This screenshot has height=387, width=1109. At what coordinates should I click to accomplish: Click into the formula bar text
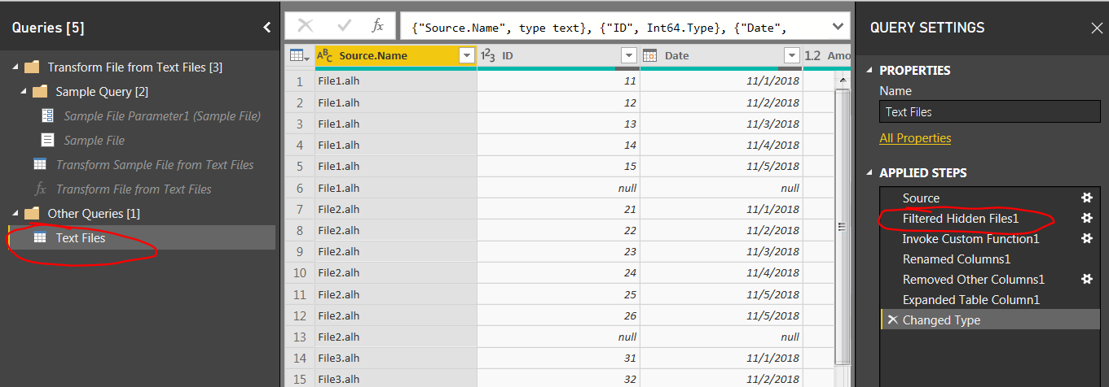coord(611,27)
